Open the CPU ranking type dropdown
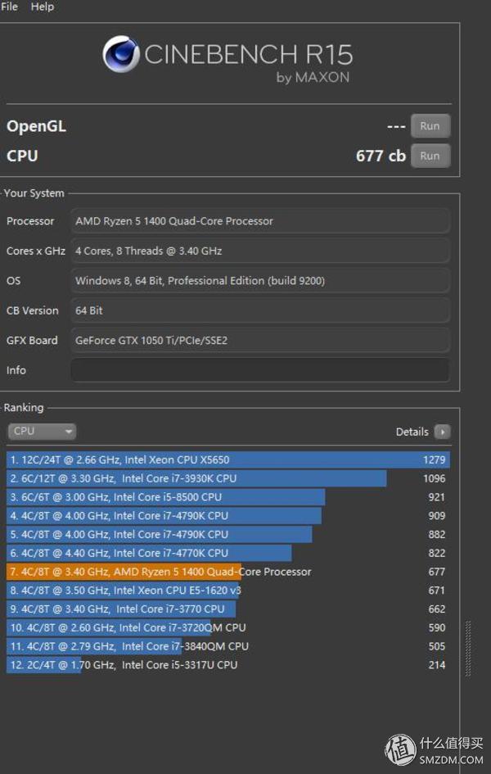This screenshot has width=491, height=774. (42, 431)
